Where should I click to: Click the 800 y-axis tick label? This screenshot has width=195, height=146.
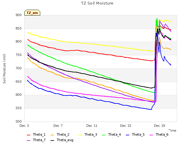[x=19, y=42]
